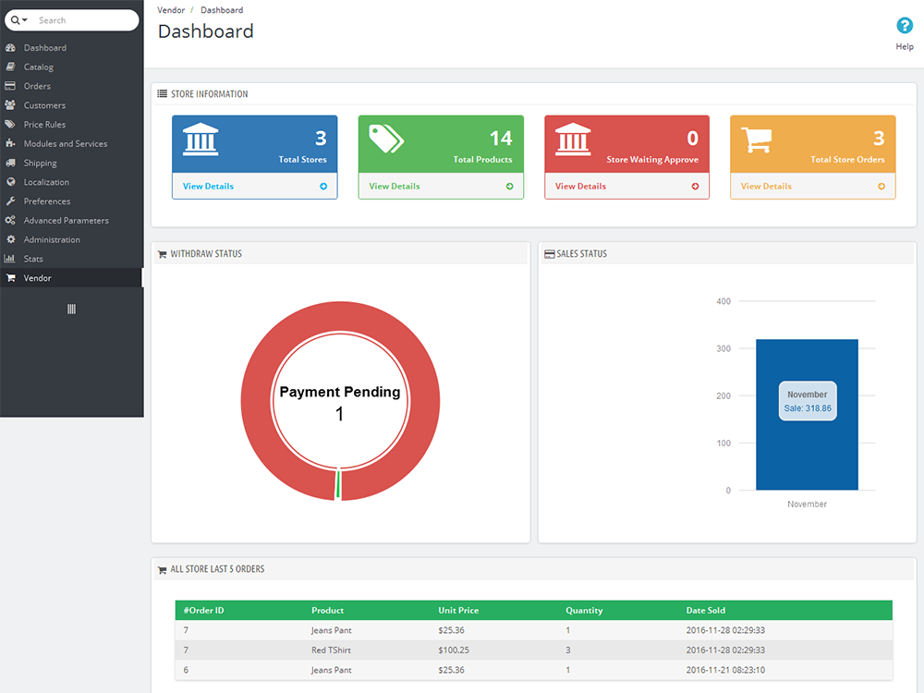Click the Advanced Parameters gears icon

(x=10, y=220)
